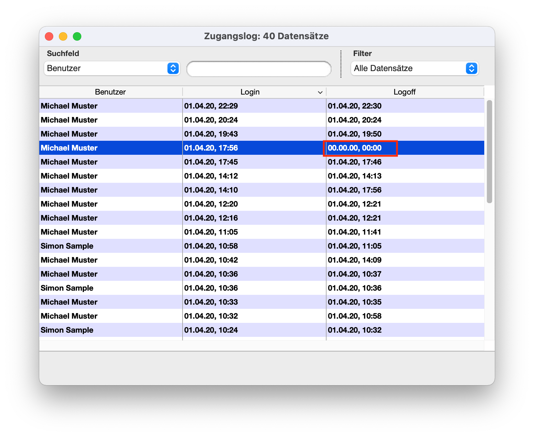
Task: Select Simon Sample row with login 10:24
Action: pyautogui.click(x=262, y=330)
